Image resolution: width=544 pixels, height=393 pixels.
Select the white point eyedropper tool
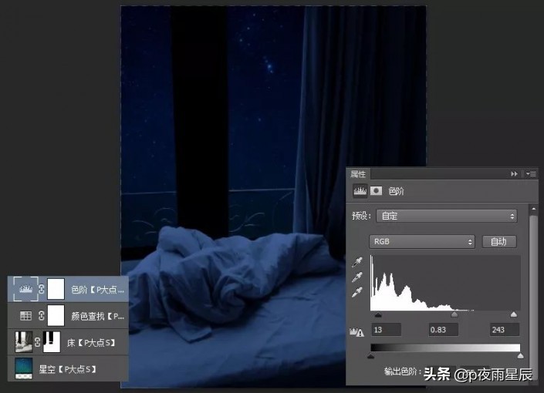tap(357, 293)
